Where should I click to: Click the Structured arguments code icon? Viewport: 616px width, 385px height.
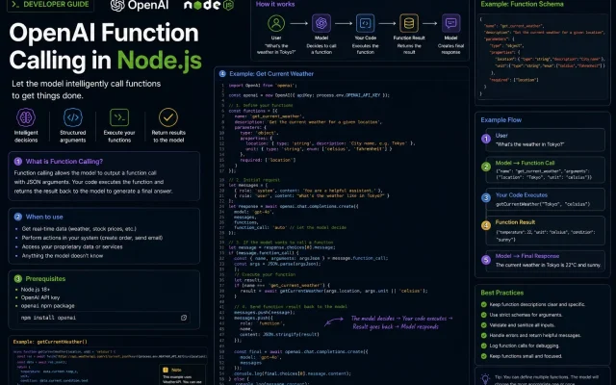click(x=73, y=117)
